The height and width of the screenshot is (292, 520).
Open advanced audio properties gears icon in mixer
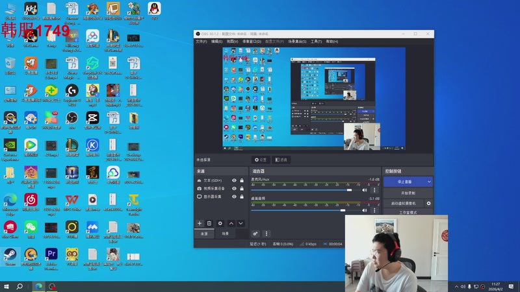point(255,234)
